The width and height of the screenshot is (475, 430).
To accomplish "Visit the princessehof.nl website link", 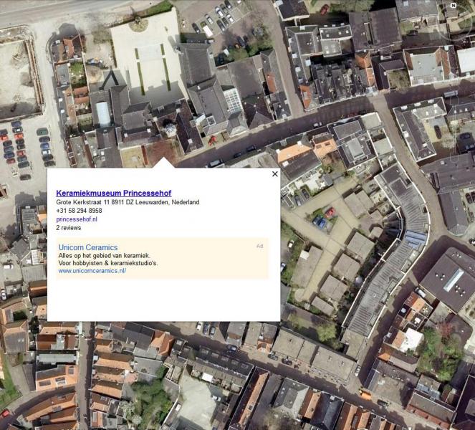I will click(77, 219).
